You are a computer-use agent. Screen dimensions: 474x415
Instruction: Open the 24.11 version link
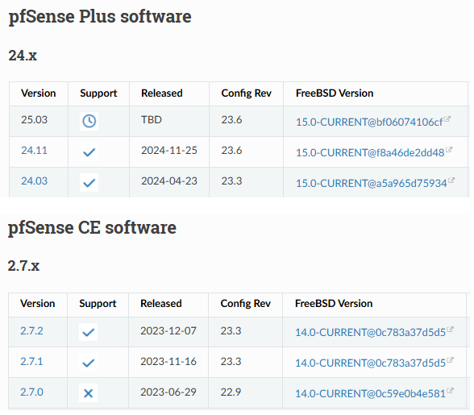34,150
